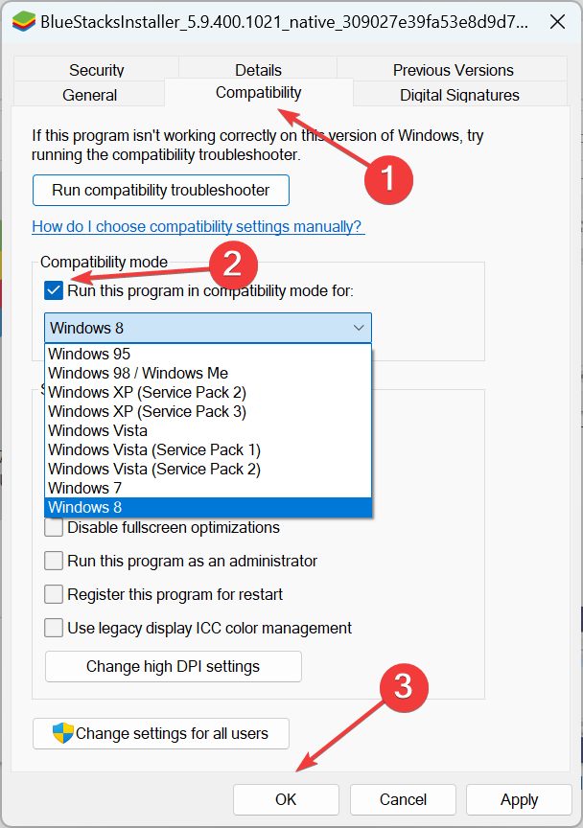Enable Register this program for restart
The width and height of the screenshot is (583, 828).
pyautogui.click(x=54, y=594)
